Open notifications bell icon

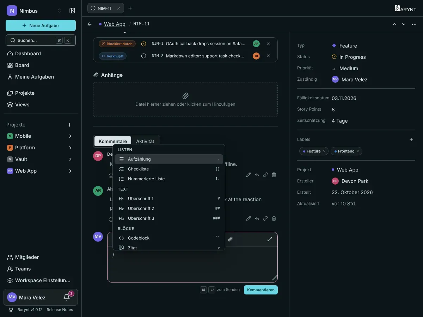(x=67, y=297)
